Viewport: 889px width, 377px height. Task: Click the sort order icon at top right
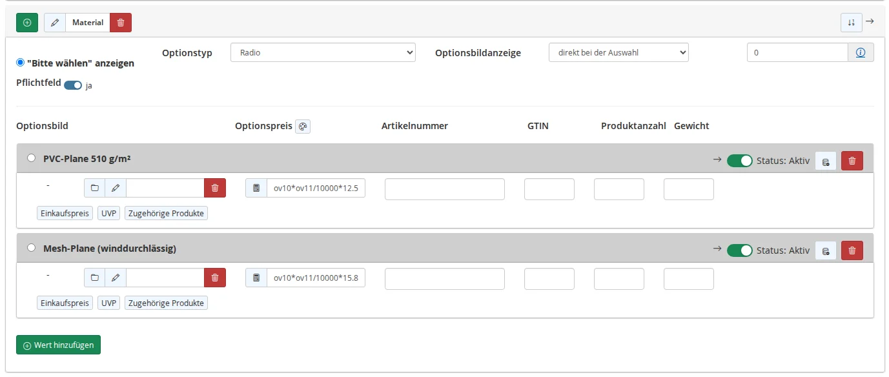coord(852,23)
